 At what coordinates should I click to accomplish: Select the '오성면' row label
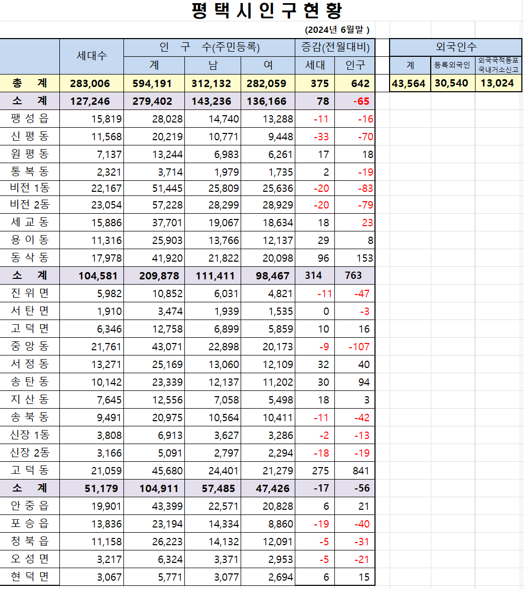click(x=30, y=559)
